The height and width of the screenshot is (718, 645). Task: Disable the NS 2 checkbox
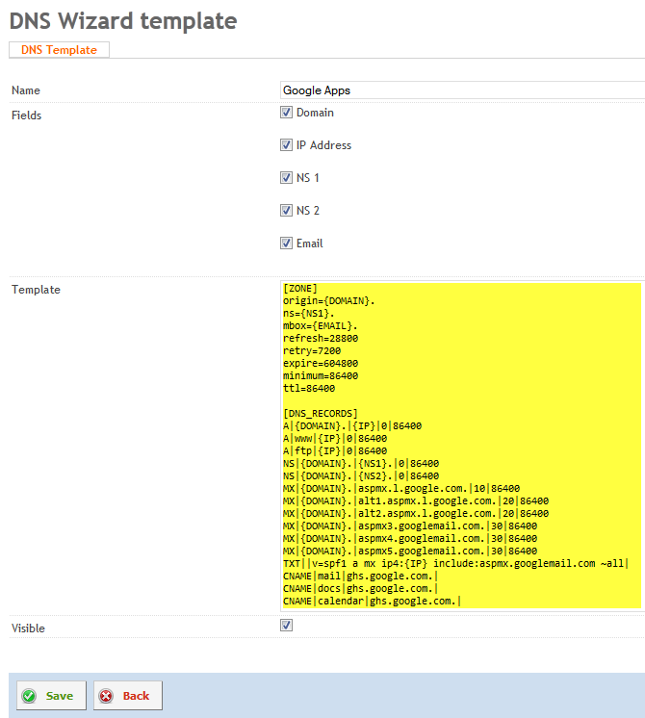tap(286, 211)
